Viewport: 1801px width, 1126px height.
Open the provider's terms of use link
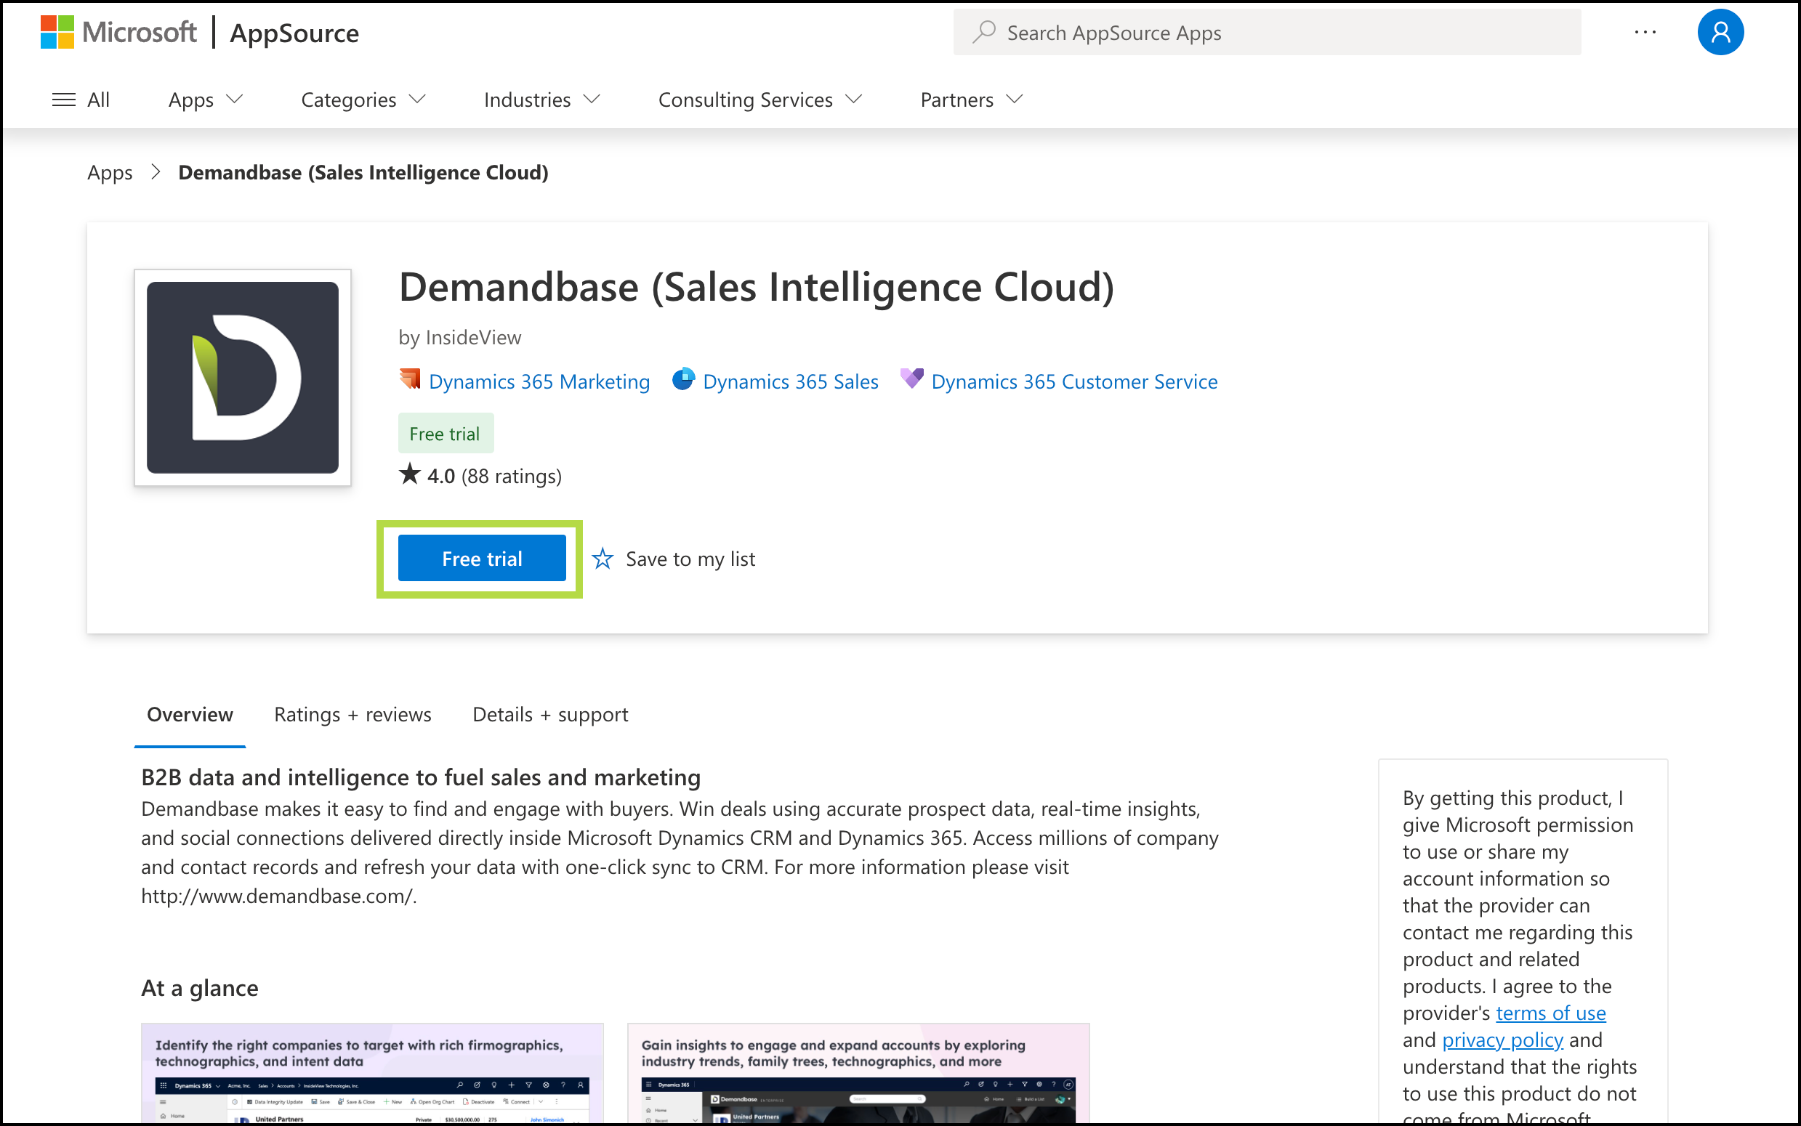pyautogui.click(x=1551, y=1013)
